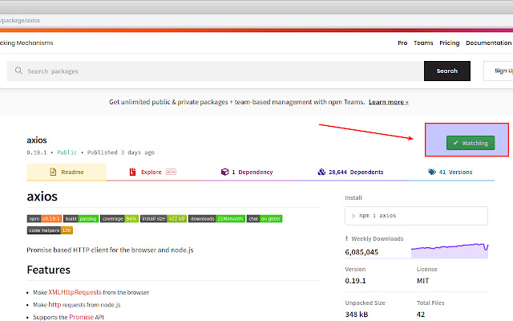Open the 41 Versions tab
513x321 pixels.
450,172
